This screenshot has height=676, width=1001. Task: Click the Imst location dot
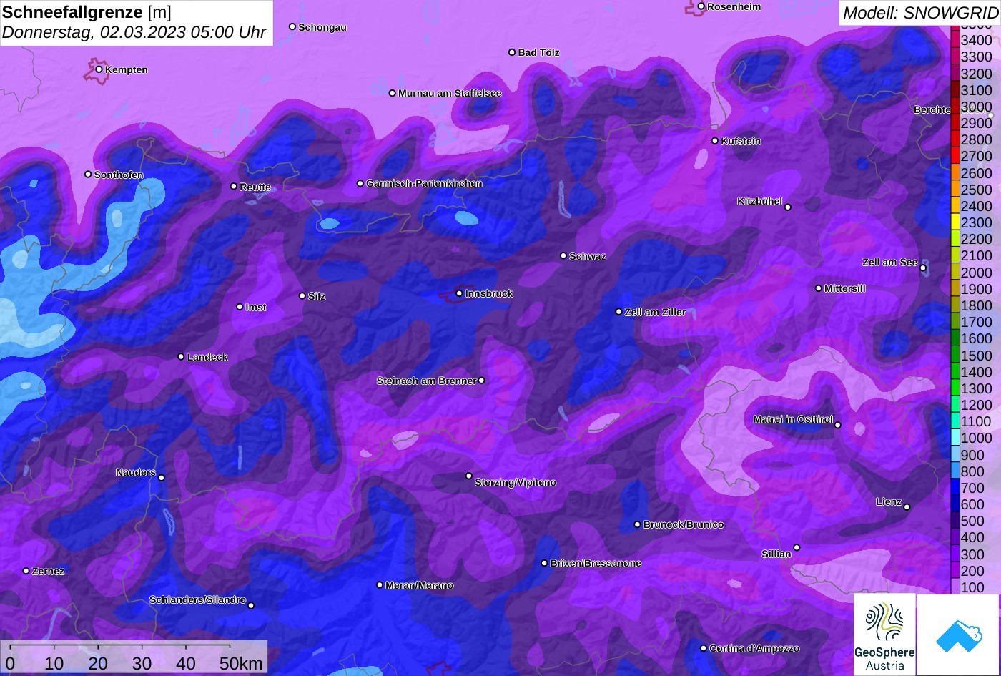pyautogui.click(x=240, y=307)
